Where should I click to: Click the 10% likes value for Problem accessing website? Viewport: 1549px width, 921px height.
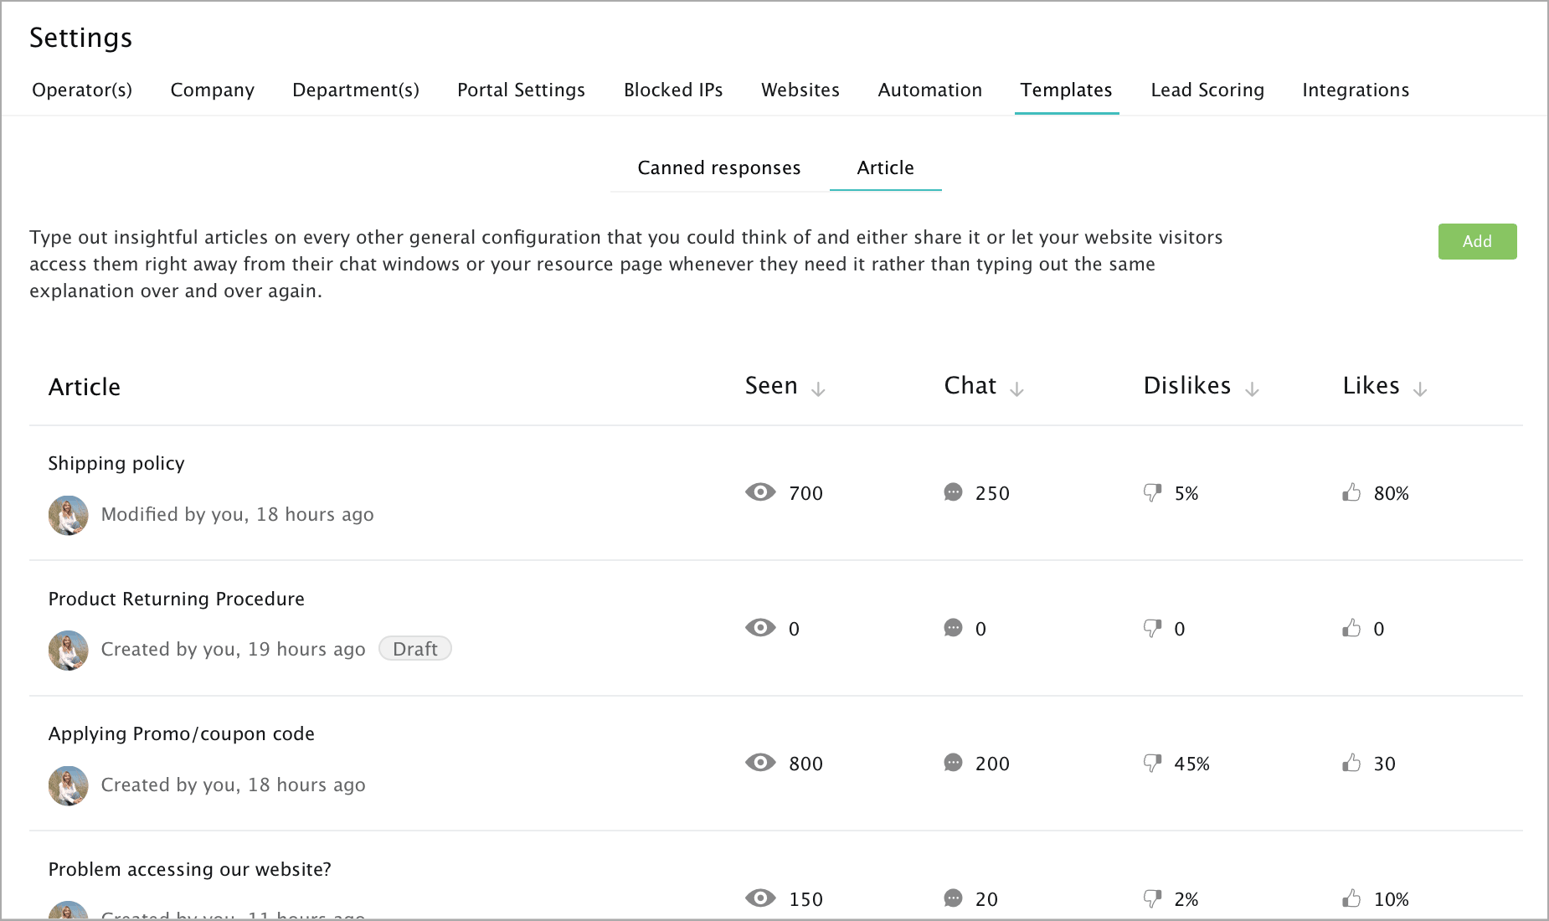1392,899
